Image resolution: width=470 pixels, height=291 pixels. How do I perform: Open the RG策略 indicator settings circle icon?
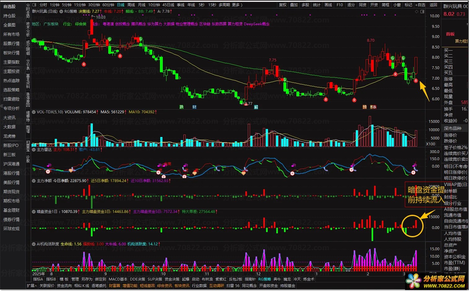61,11
